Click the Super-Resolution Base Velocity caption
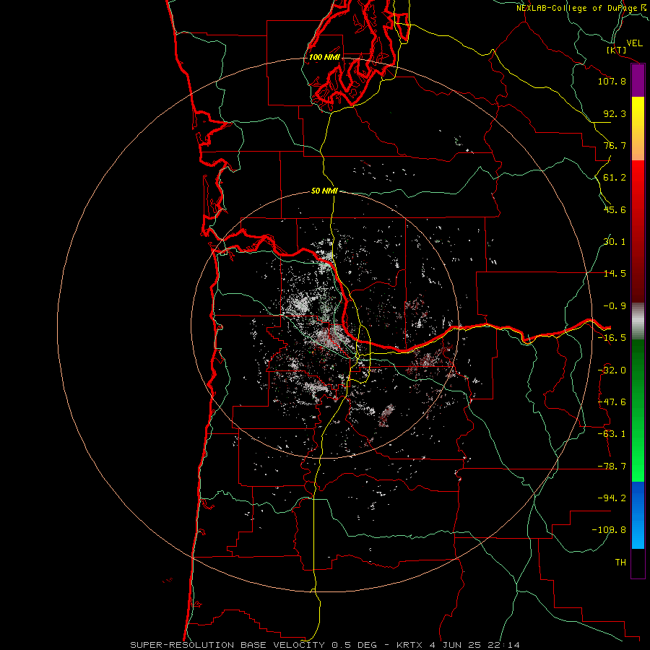The width and height of the screenshot is (650, 650). coord(324,645)
